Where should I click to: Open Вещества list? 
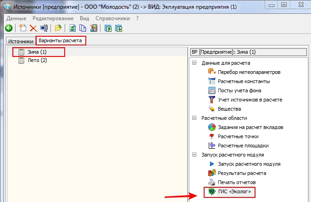click(x=229, y=109)
